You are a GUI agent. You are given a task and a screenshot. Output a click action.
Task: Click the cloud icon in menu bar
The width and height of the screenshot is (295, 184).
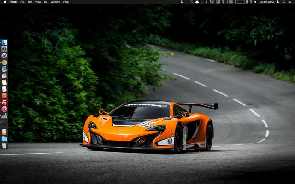pyautogui.click(x=197, y=2)
